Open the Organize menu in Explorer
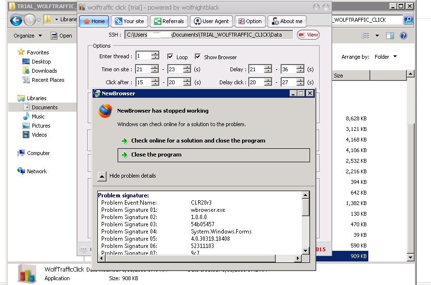431x285 pixels. click(x=28, y=36)
